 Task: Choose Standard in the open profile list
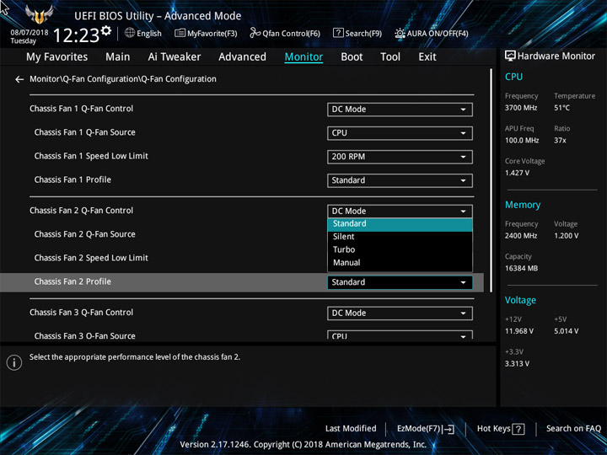click(x=400, y=224)
